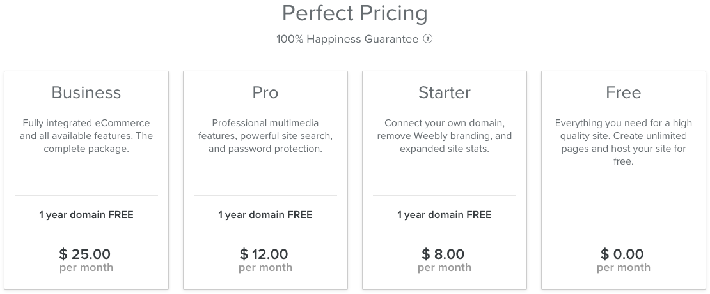Select the Pro plan title
Image resolution: width=710 pixels, height=294 pixels.
click(265, 92)
